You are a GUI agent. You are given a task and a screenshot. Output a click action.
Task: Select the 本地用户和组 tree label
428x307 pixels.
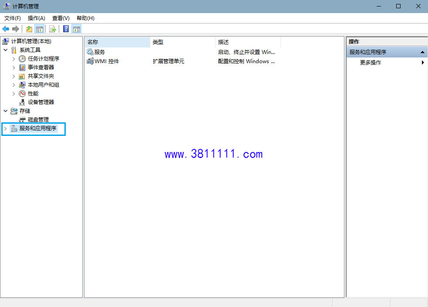(x=44, y=85)
